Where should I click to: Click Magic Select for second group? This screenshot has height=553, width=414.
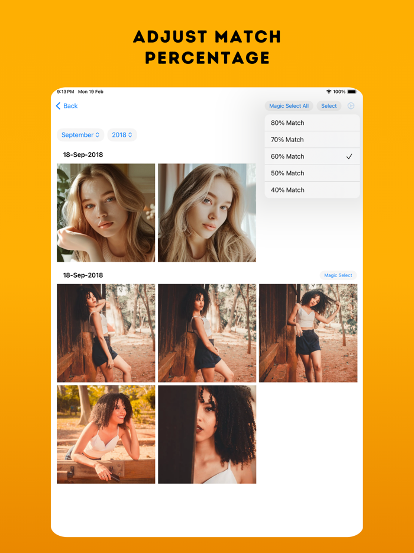tap(338, 275)
